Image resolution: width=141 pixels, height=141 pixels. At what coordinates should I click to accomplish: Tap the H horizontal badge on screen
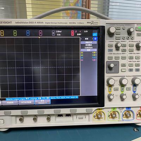point(53,33)
